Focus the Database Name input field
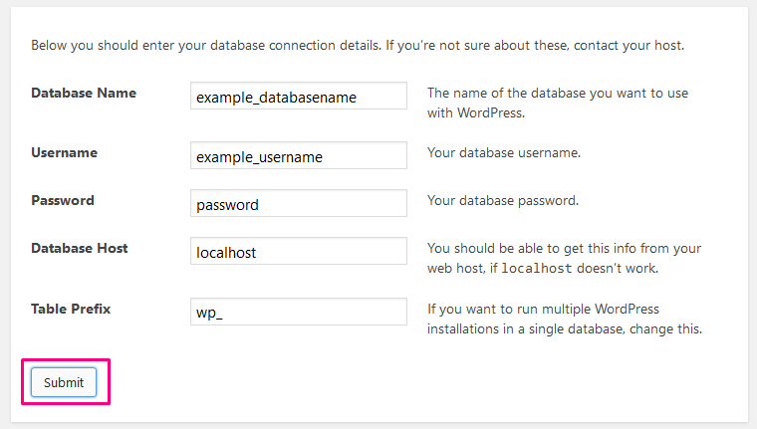757x429 pixels. click(x=299, y=96)
